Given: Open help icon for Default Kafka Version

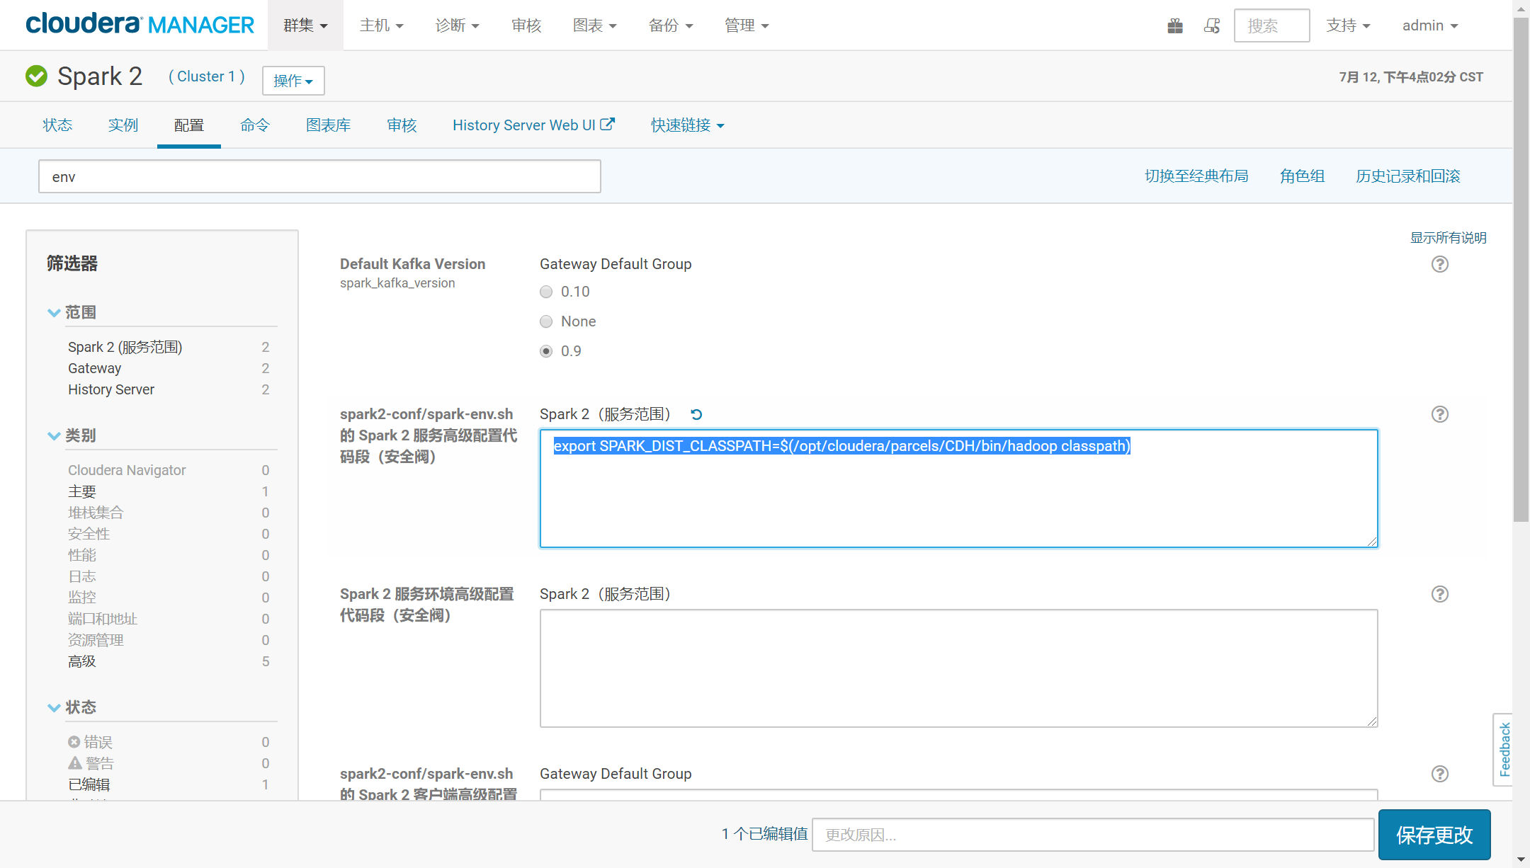Looking at the screenshot, I should [1440, 264].
